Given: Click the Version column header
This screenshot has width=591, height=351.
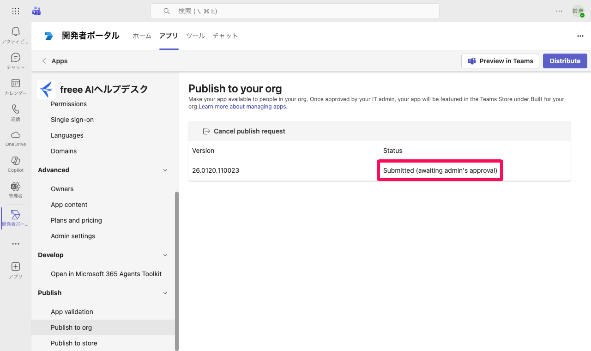Looking at the screenshot, I should tap(203, 151).
